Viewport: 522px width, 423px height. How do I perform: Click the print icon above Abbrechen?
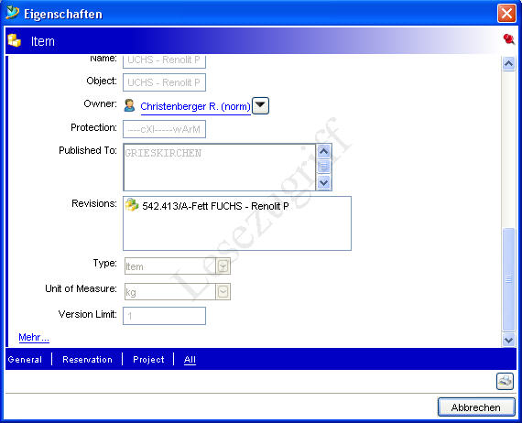pyautogui.click(x=505, y=381)
